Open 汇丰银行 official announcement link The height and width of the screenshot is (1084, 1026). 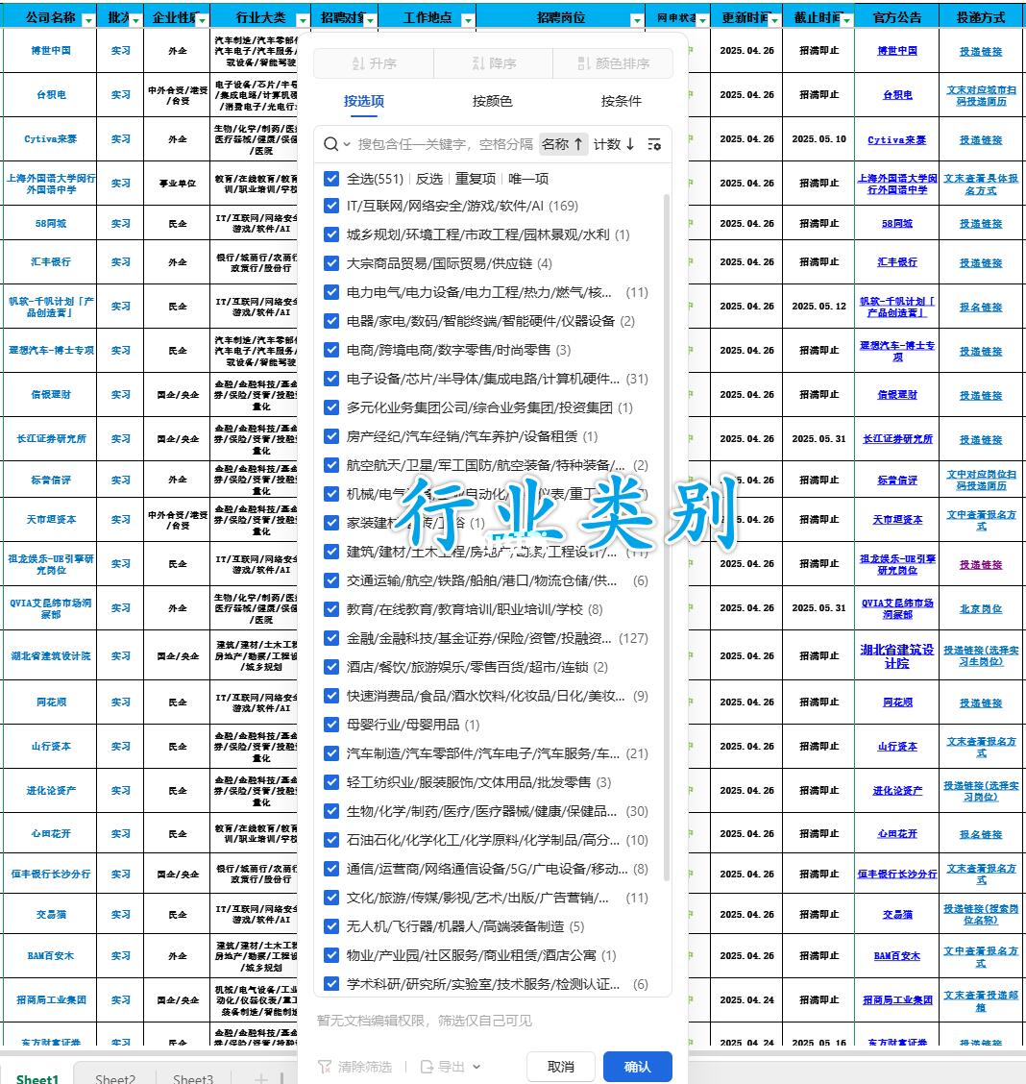coord(897,262)
